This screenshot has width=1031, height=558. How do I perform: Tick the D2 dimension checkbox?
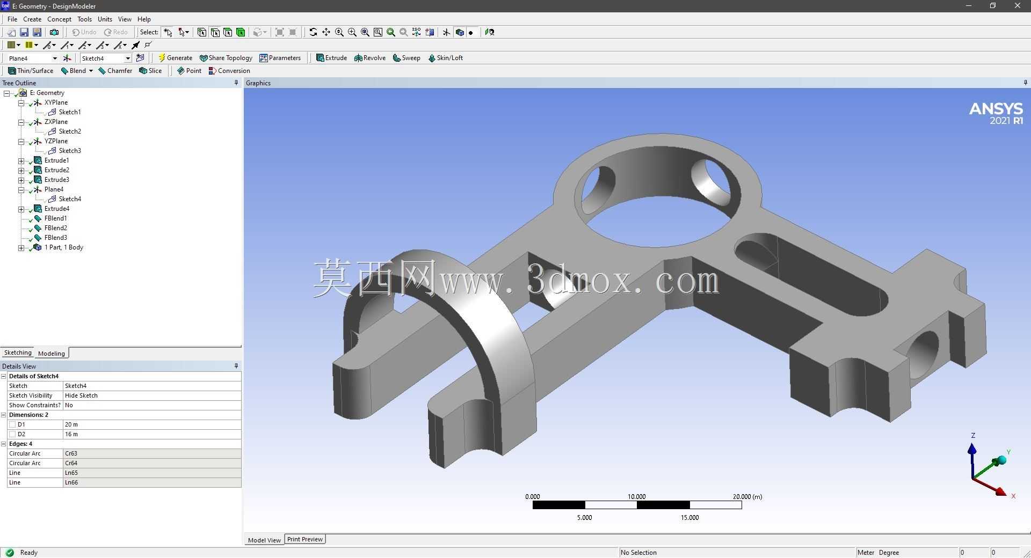coord(12,434)
